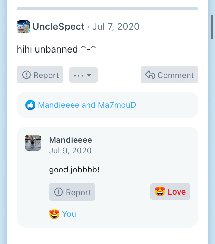215x244 pixels.
Task: Open Mandieeee's profile from comment name
Action: [x=71, y=140]
